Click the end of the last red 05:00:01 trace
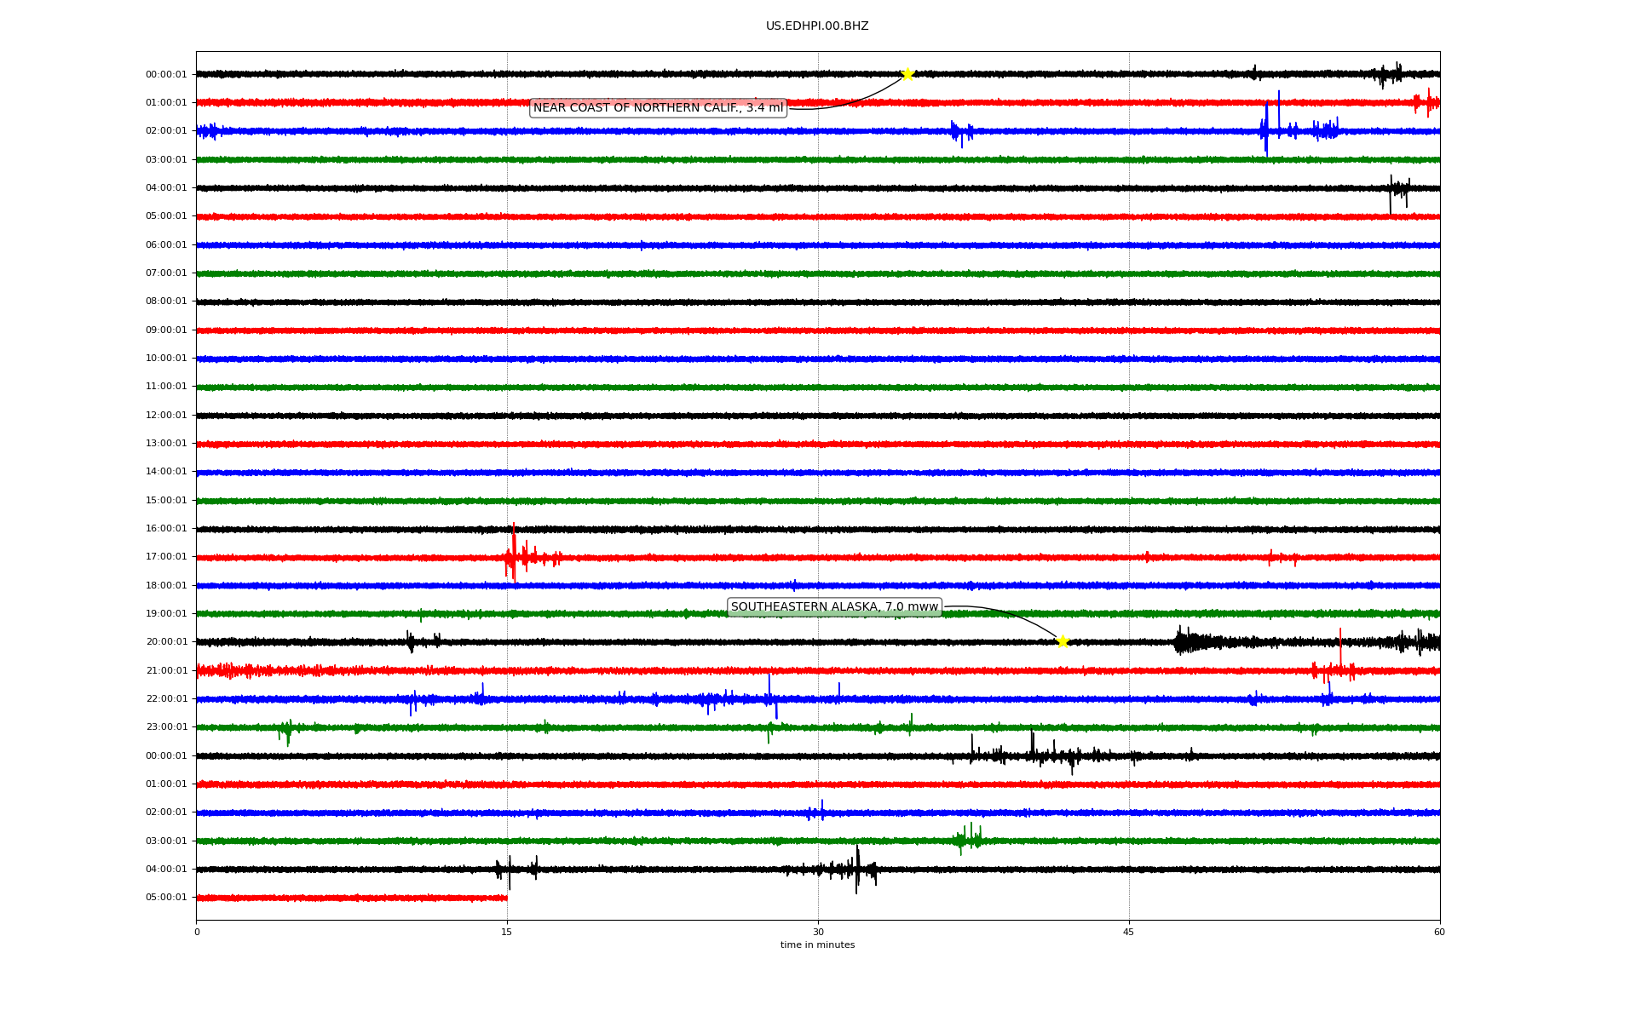Image resolution: width=1636 pixels, height=1022 pixels. coord(506,898)
